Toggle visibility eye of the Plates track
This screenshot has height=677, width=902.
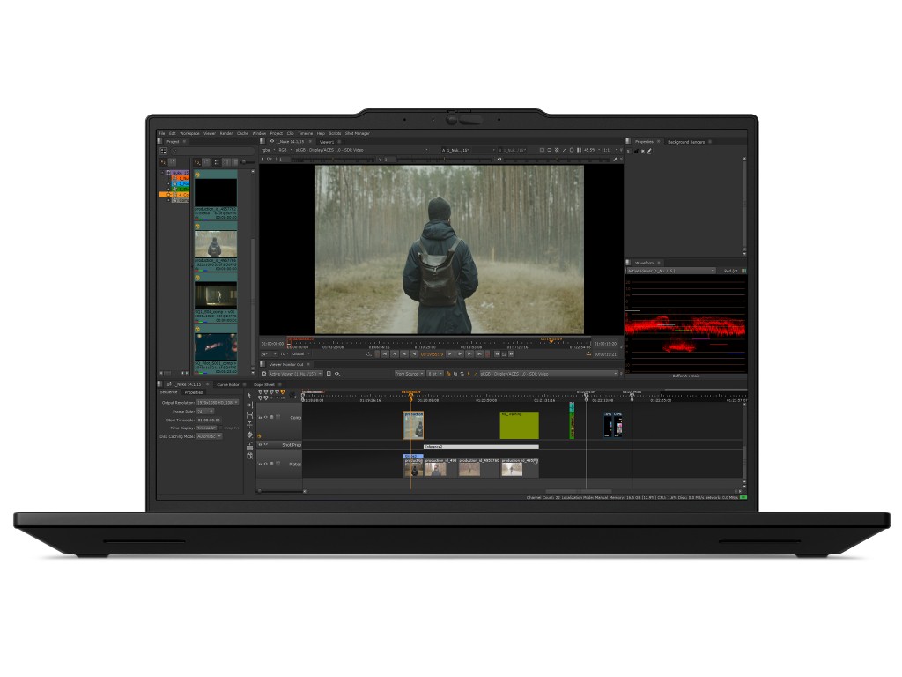pyautogui.click(x=266, y=464)
